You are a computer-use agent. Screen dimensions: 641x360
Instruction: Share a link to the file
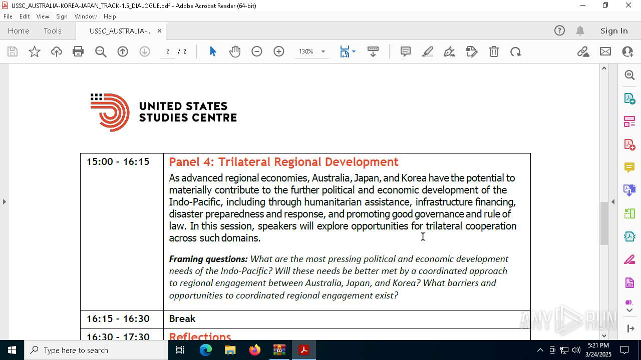(x=583, y=51)
